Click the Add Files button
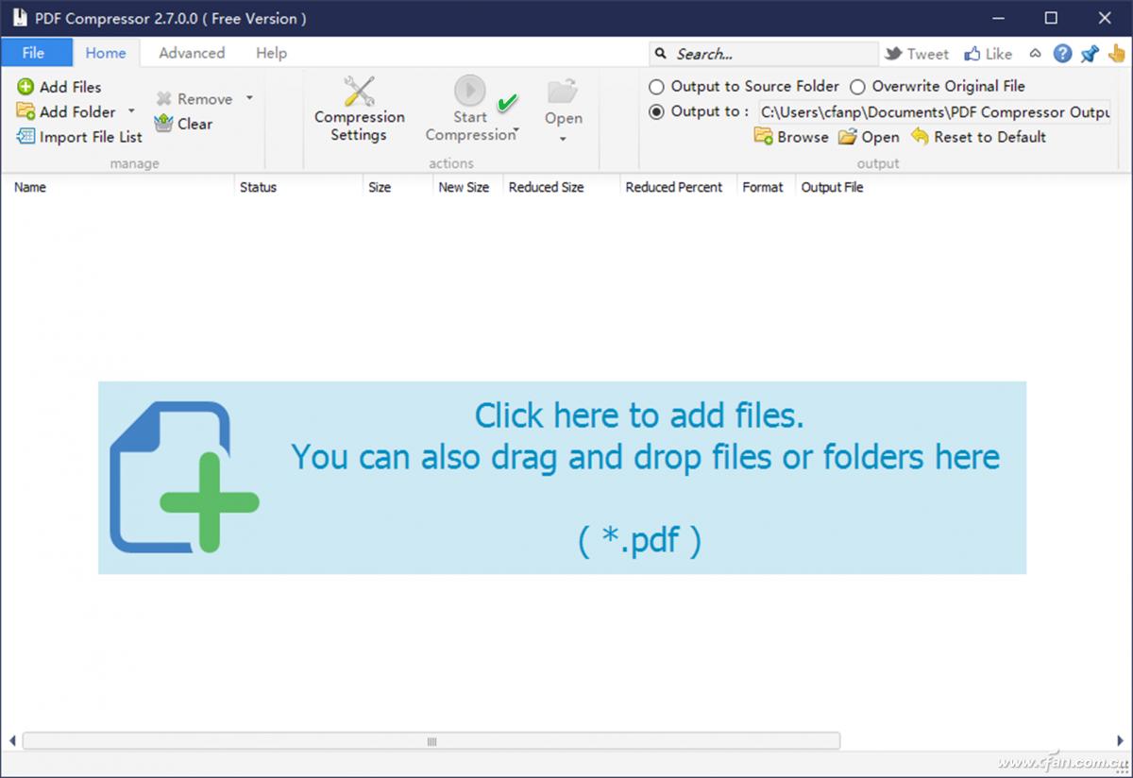This screenshot has height=778, width=1133. (59, 87)
